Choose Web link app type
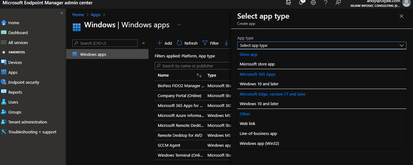The image size is (413, 165). click(x=247, y=123)
